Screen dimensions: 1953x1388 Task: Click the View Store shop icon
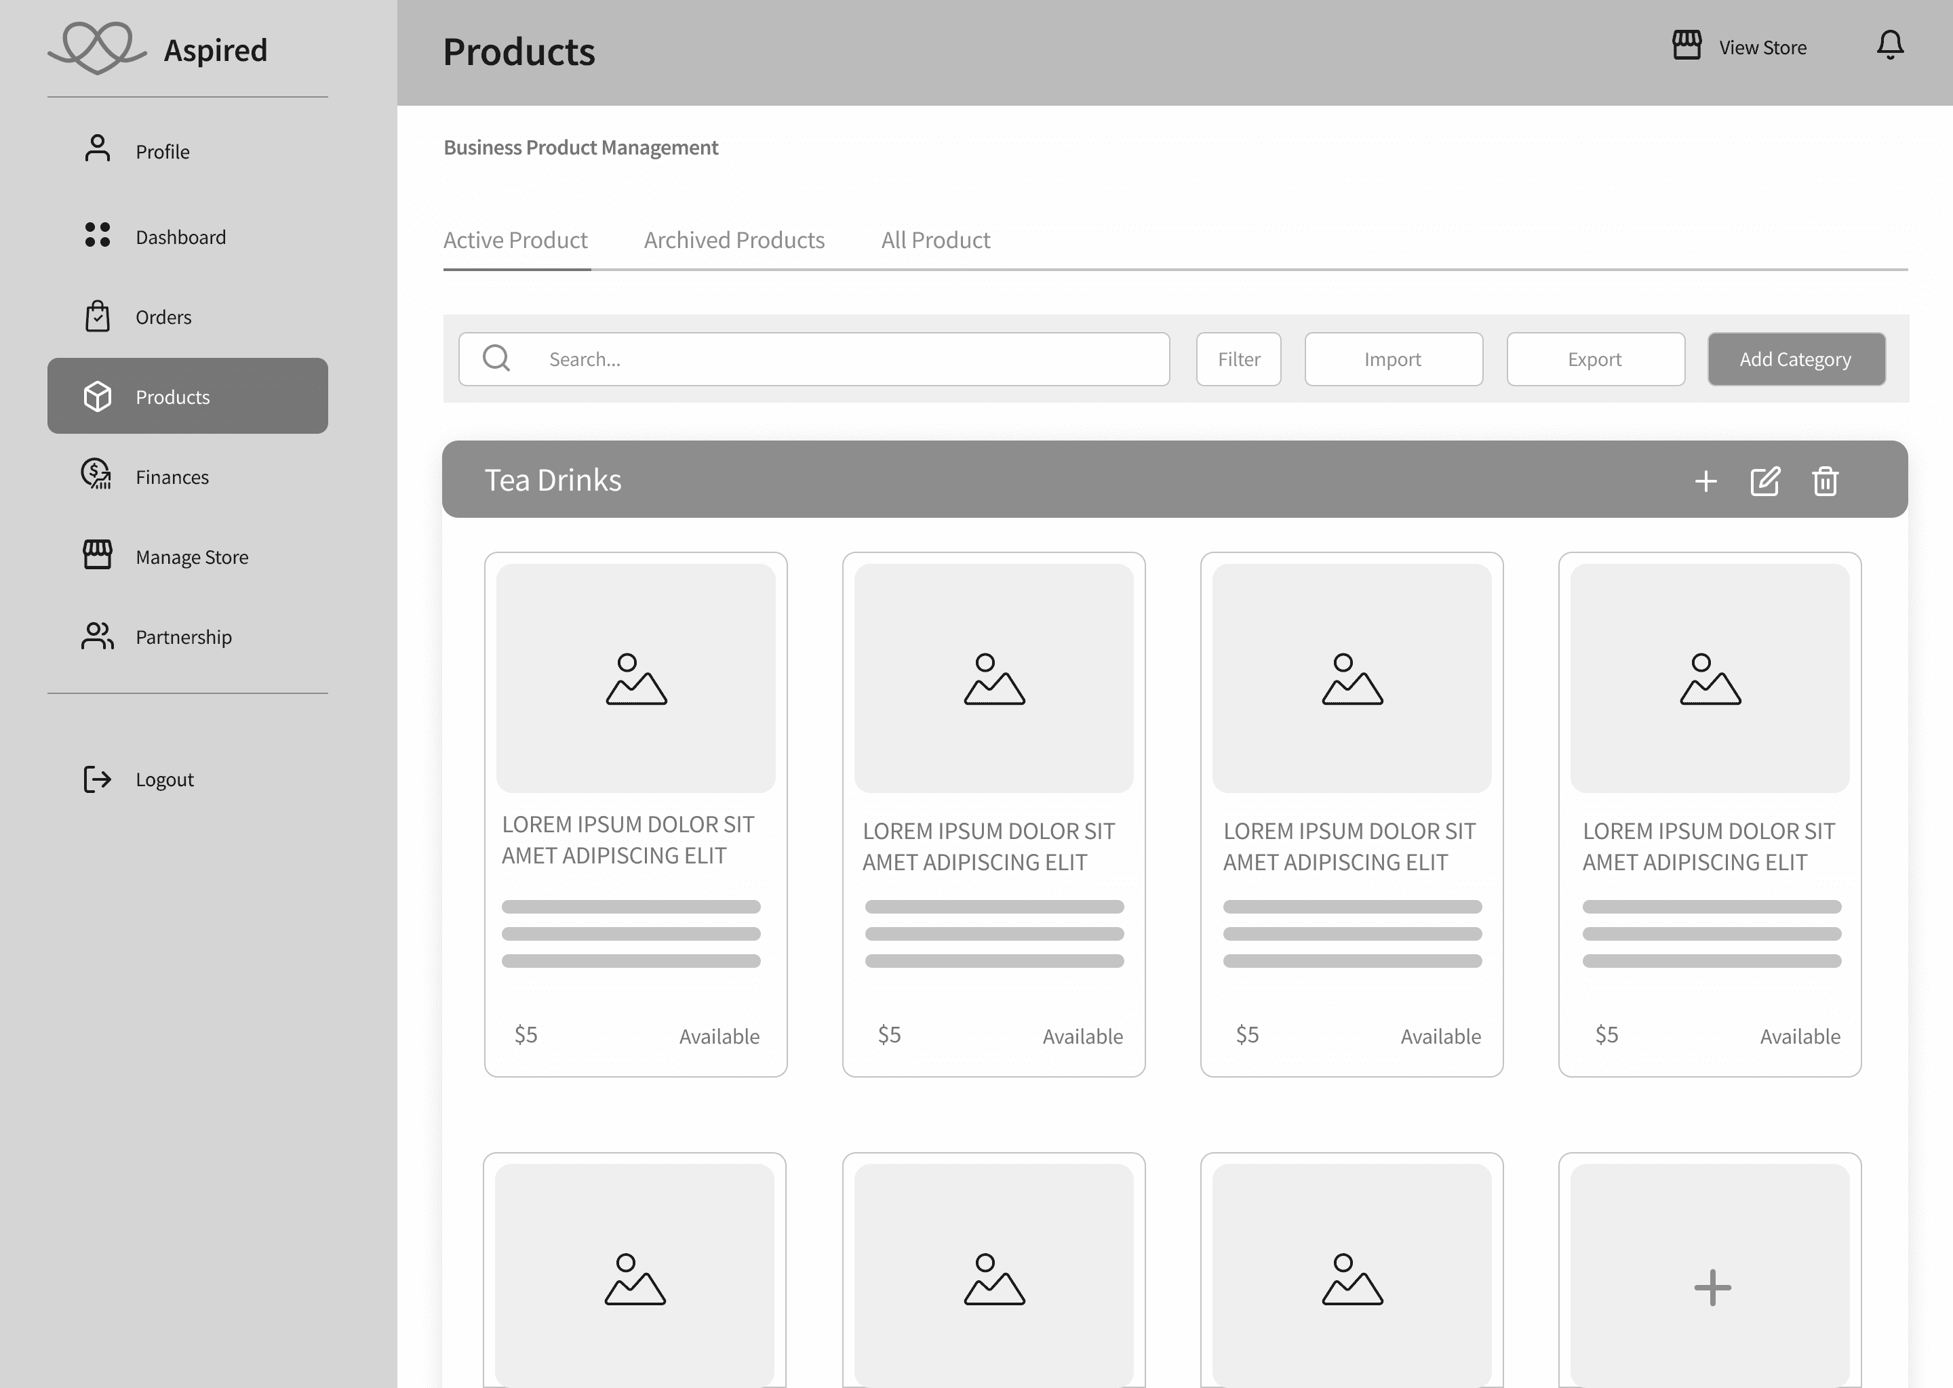1686,45
